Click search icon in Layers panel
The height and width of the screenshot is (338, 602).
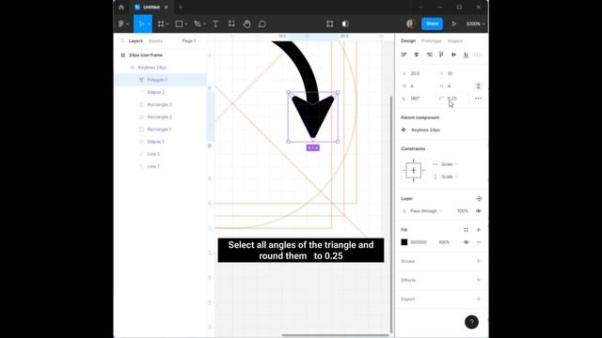122,40
